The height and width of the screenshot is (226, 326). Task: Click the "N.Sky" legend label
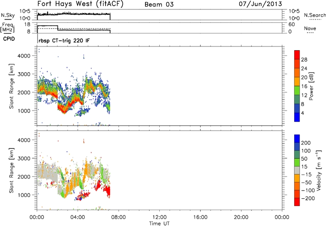point(8,15)
